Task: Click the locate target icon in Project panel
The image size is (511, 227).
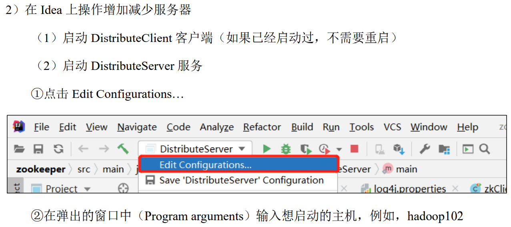Action: click(123, 189)
